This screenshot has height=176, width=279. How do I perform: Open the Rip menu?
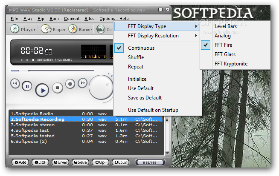click(41, 19)
